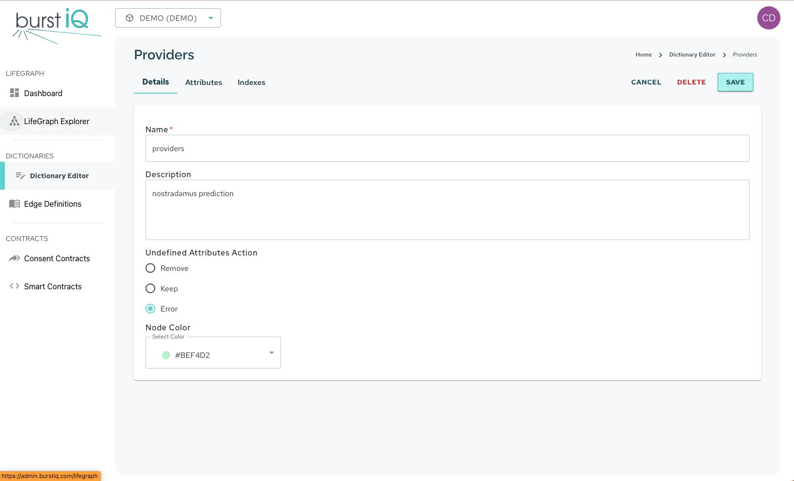Click the cube icon in the DEMO selector
The width and height of the screenshot is (794, 481).
129,17
